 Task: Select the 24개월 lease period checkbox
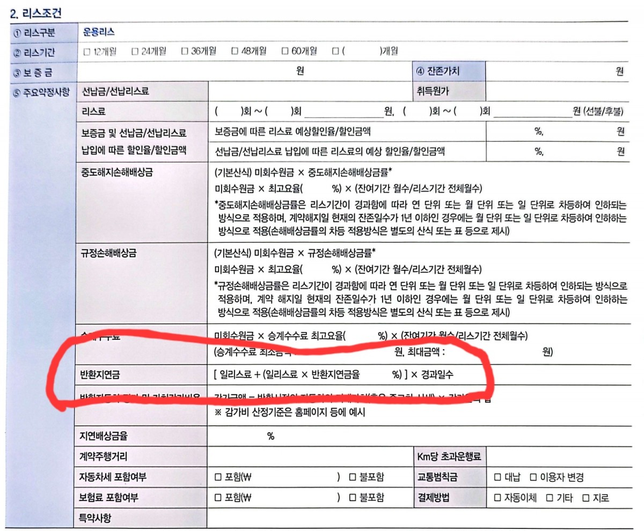pyautogui.click(x=135, y=51)
